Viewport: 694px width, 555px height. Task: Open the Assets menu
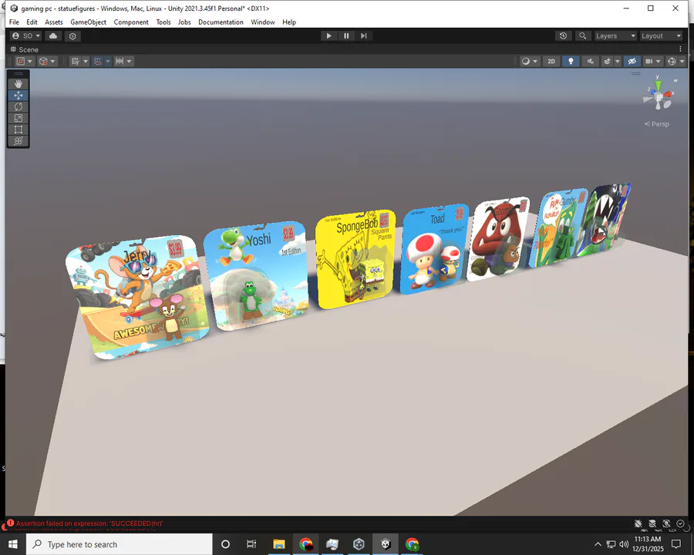click(54, 22)
